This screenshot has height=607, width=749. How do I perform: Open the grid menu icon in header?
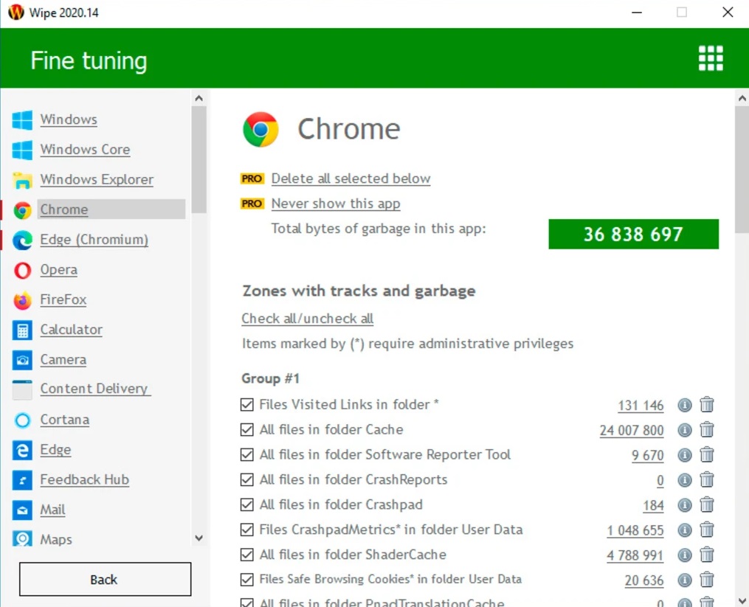[x=711, y=58]
